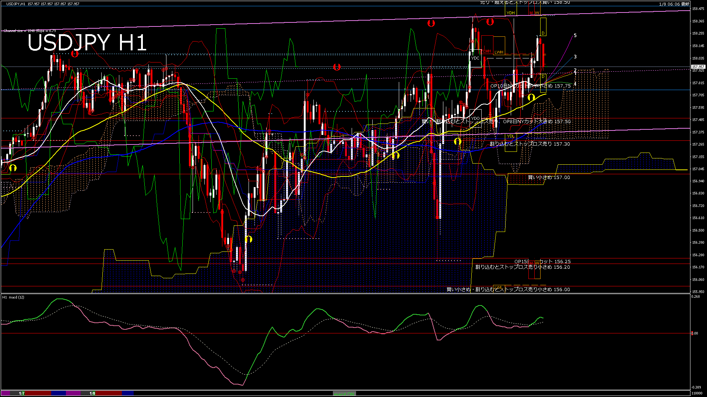Click the LMH red level label
Screen dimensions: 707x397
click(487, 51)
